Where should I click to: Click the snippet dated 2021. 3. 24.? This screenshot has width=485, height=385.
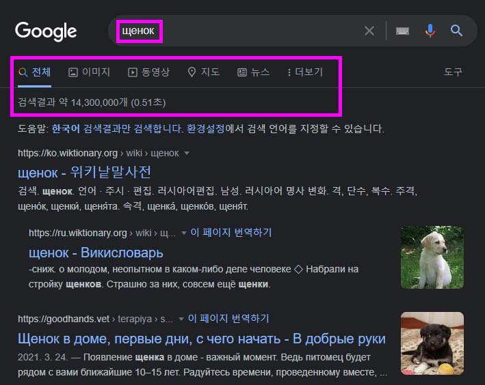click(202, 365)
